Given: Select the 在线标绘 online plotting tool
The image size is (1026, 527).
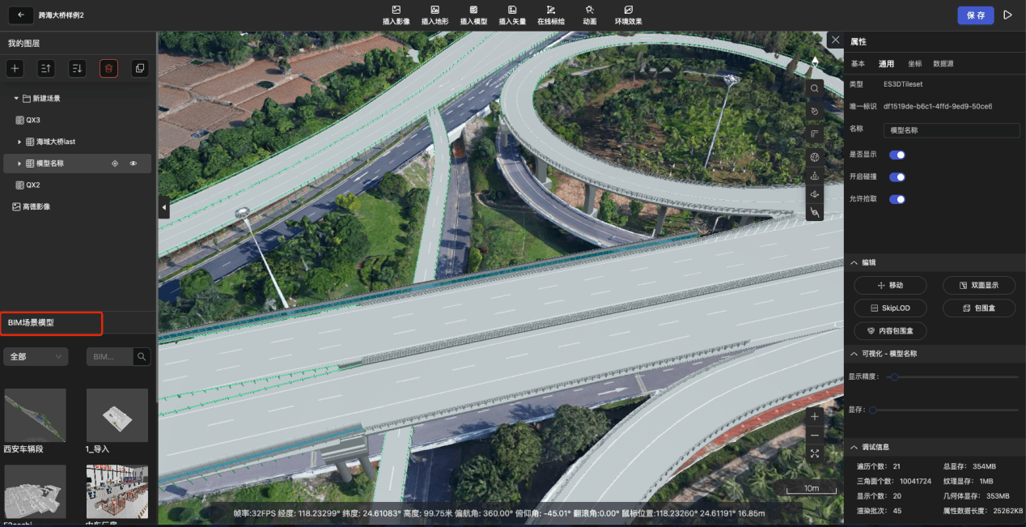Looking at the screenshot, I should [551, 10].
